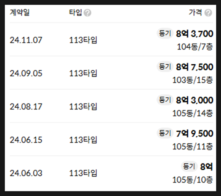This screenshot has height=196, width=221.
Task: Click the 등기 badge on 24.06.03 row
Action: [189, 166]
